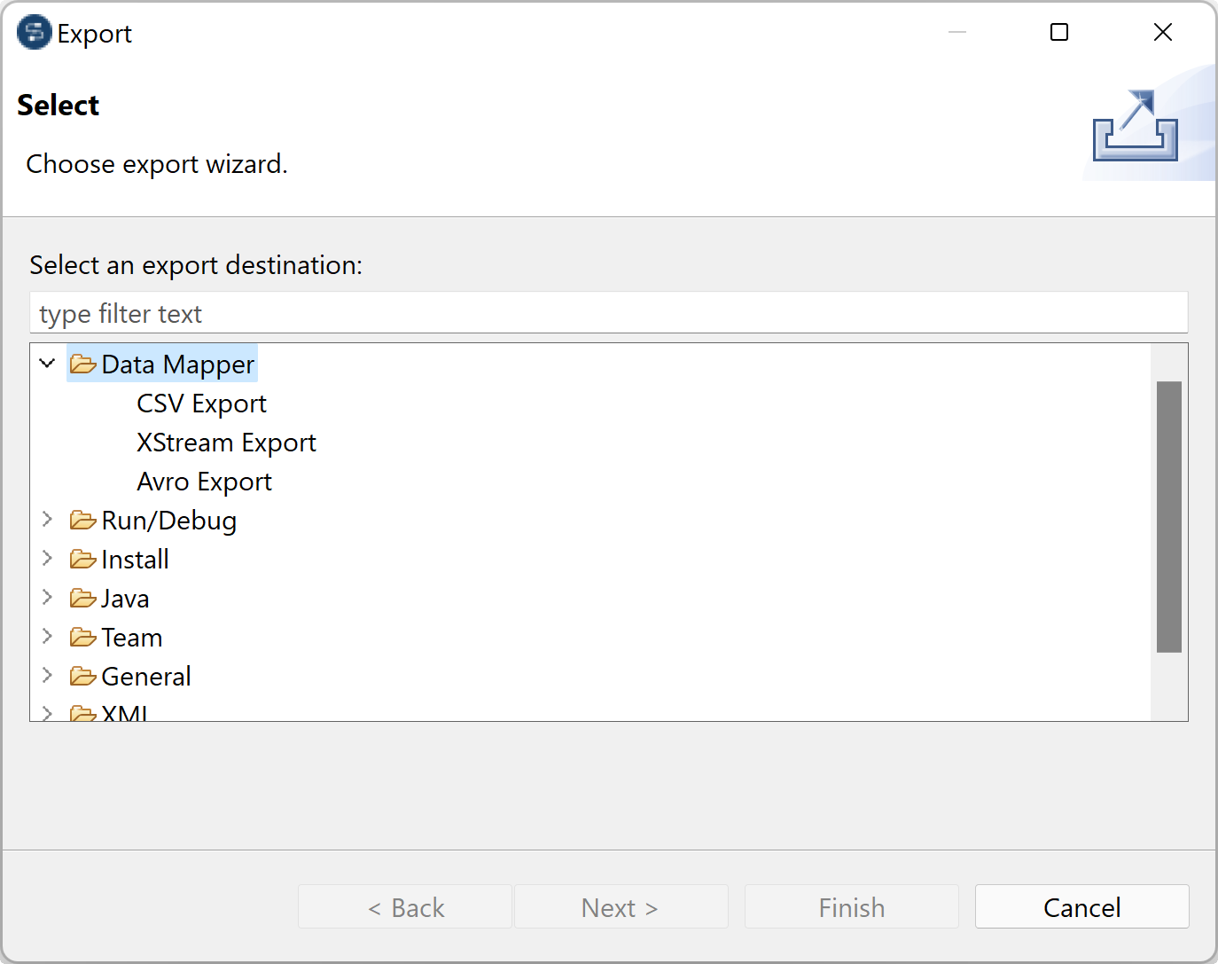Click the export wizard banner icon
The image size is (1218, 964).
coord(1135,127)
